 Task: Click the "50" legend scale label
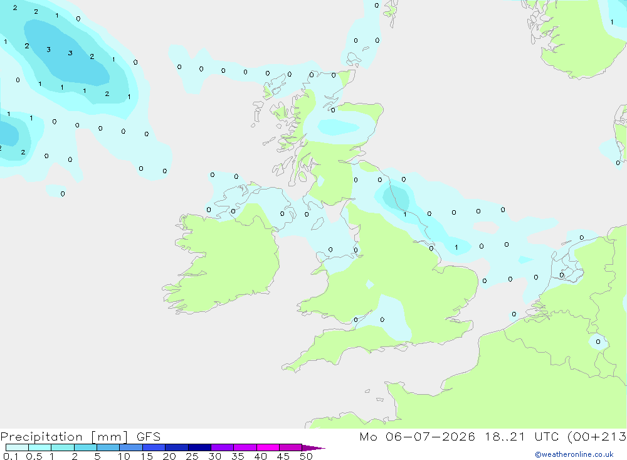307,456
